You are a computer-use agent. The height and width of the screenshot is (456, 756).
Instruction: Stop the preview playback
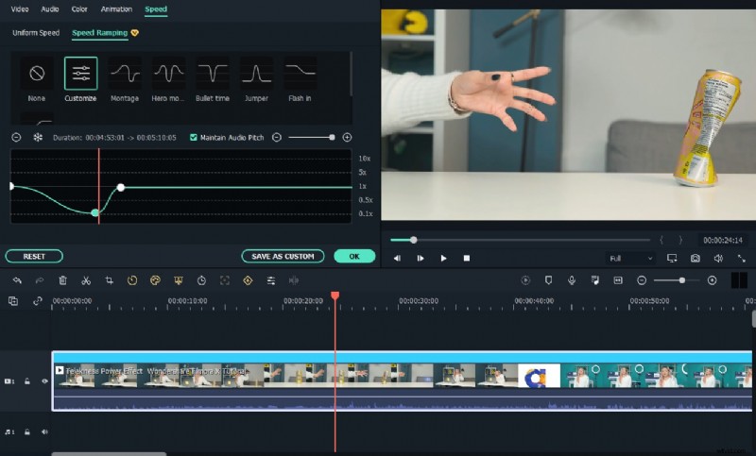(467, 259)
